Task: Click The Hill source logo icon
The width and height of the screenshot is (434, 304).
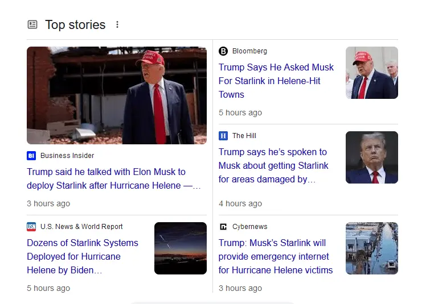Action: click(223, 136)
